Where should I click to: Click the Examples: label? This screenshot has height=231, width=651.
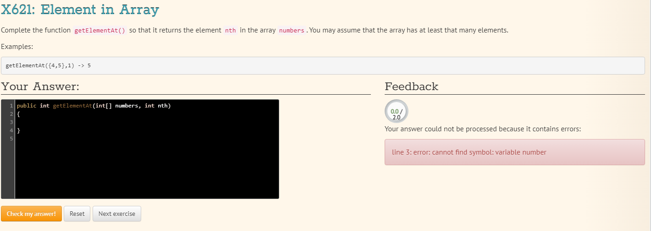point(17,47)
